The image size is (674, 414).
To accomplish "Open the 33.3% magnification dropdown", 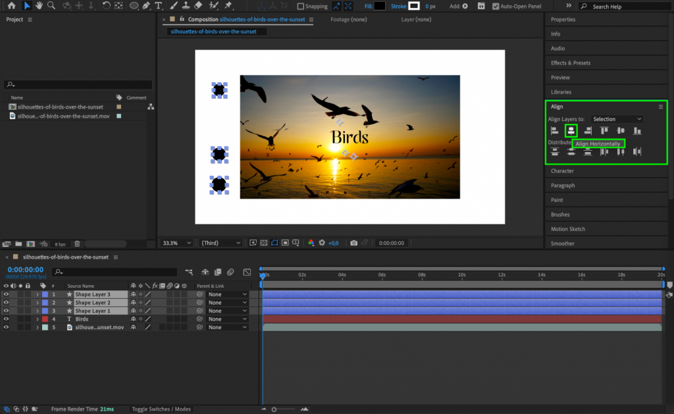I will pos(176,242).
